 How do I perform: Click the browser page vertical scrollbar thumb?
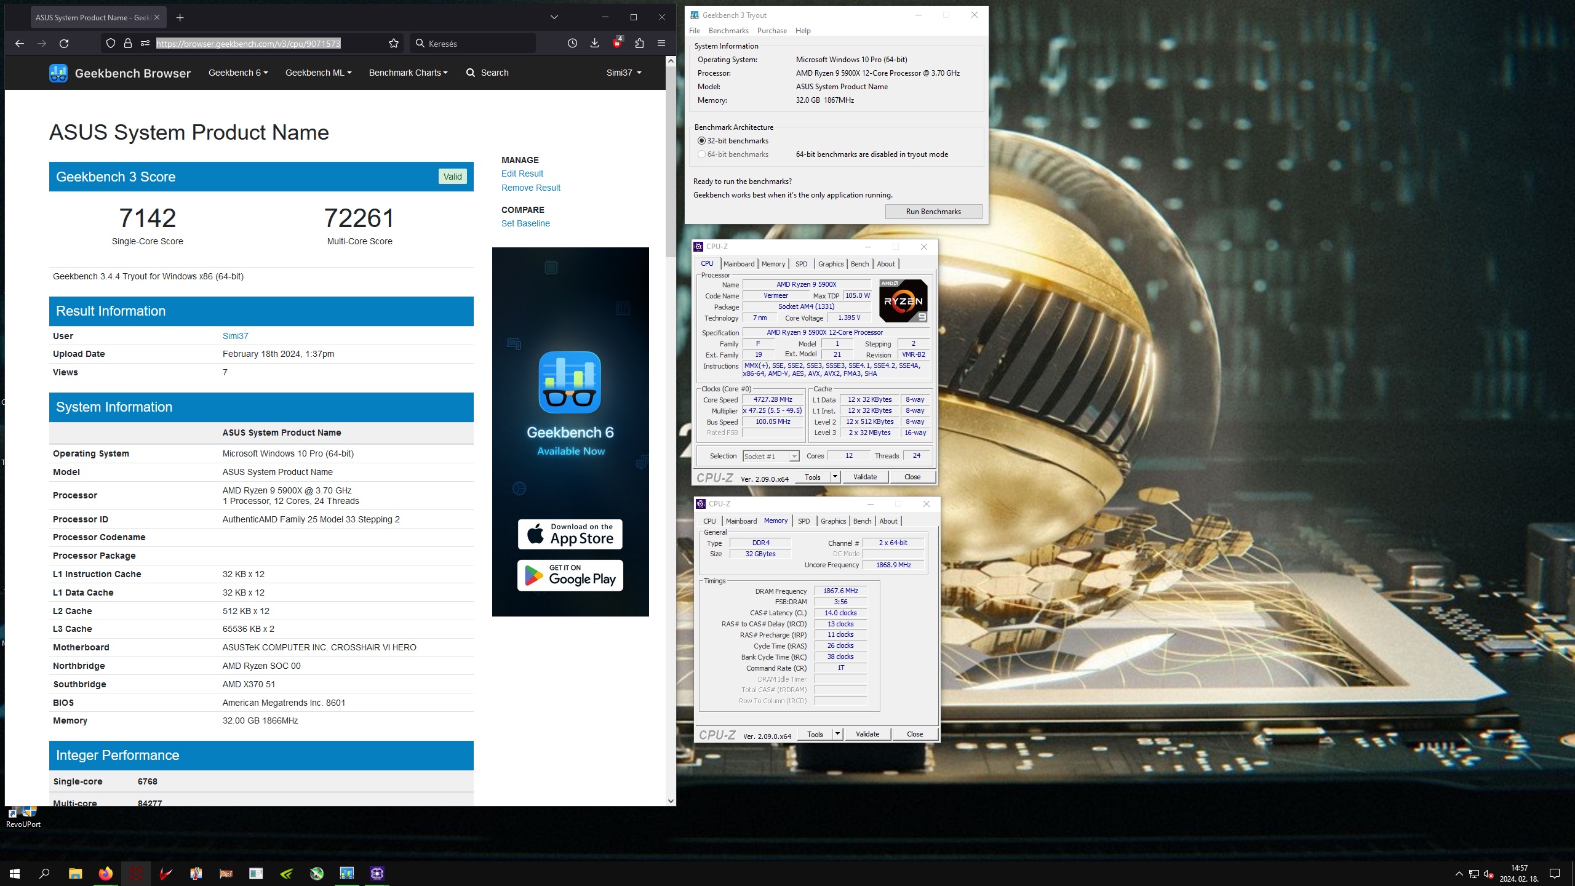point(671,162)
